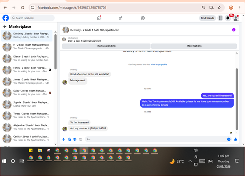Click Mark as pending
245x176 pixels.
[x=106, y=46]
